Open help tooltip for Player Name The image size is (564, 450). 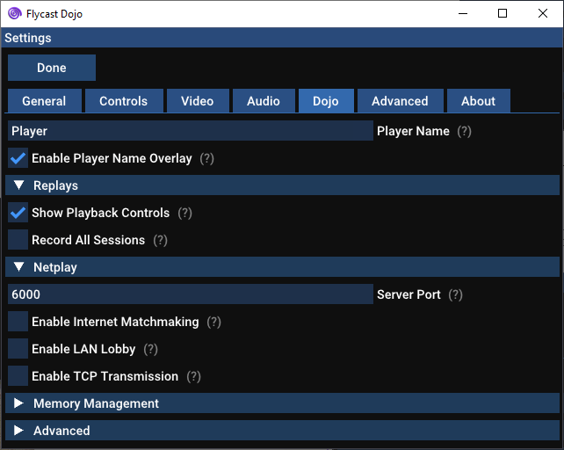464,131
